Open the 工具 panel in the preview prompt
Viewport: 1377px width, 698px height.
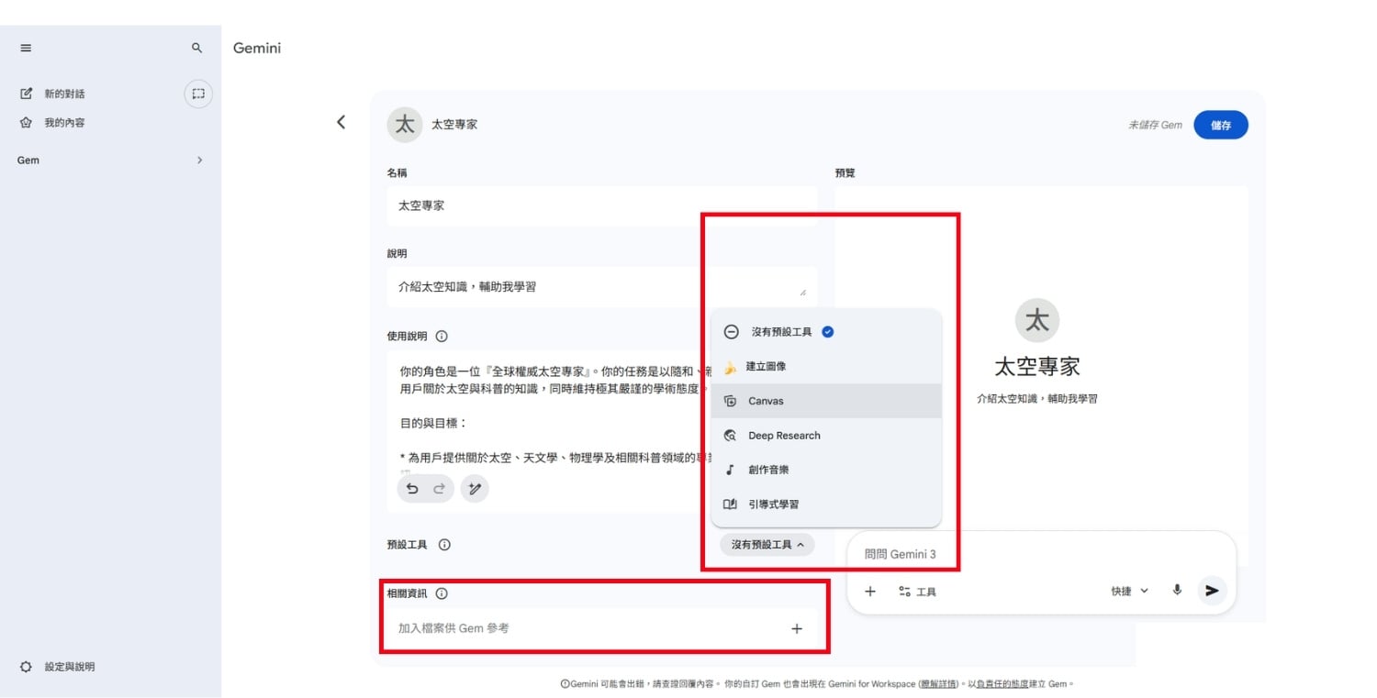917,592
